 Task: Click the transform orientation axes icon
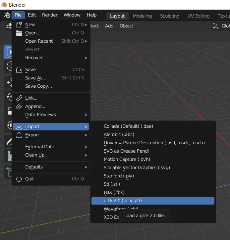(216, 26)
